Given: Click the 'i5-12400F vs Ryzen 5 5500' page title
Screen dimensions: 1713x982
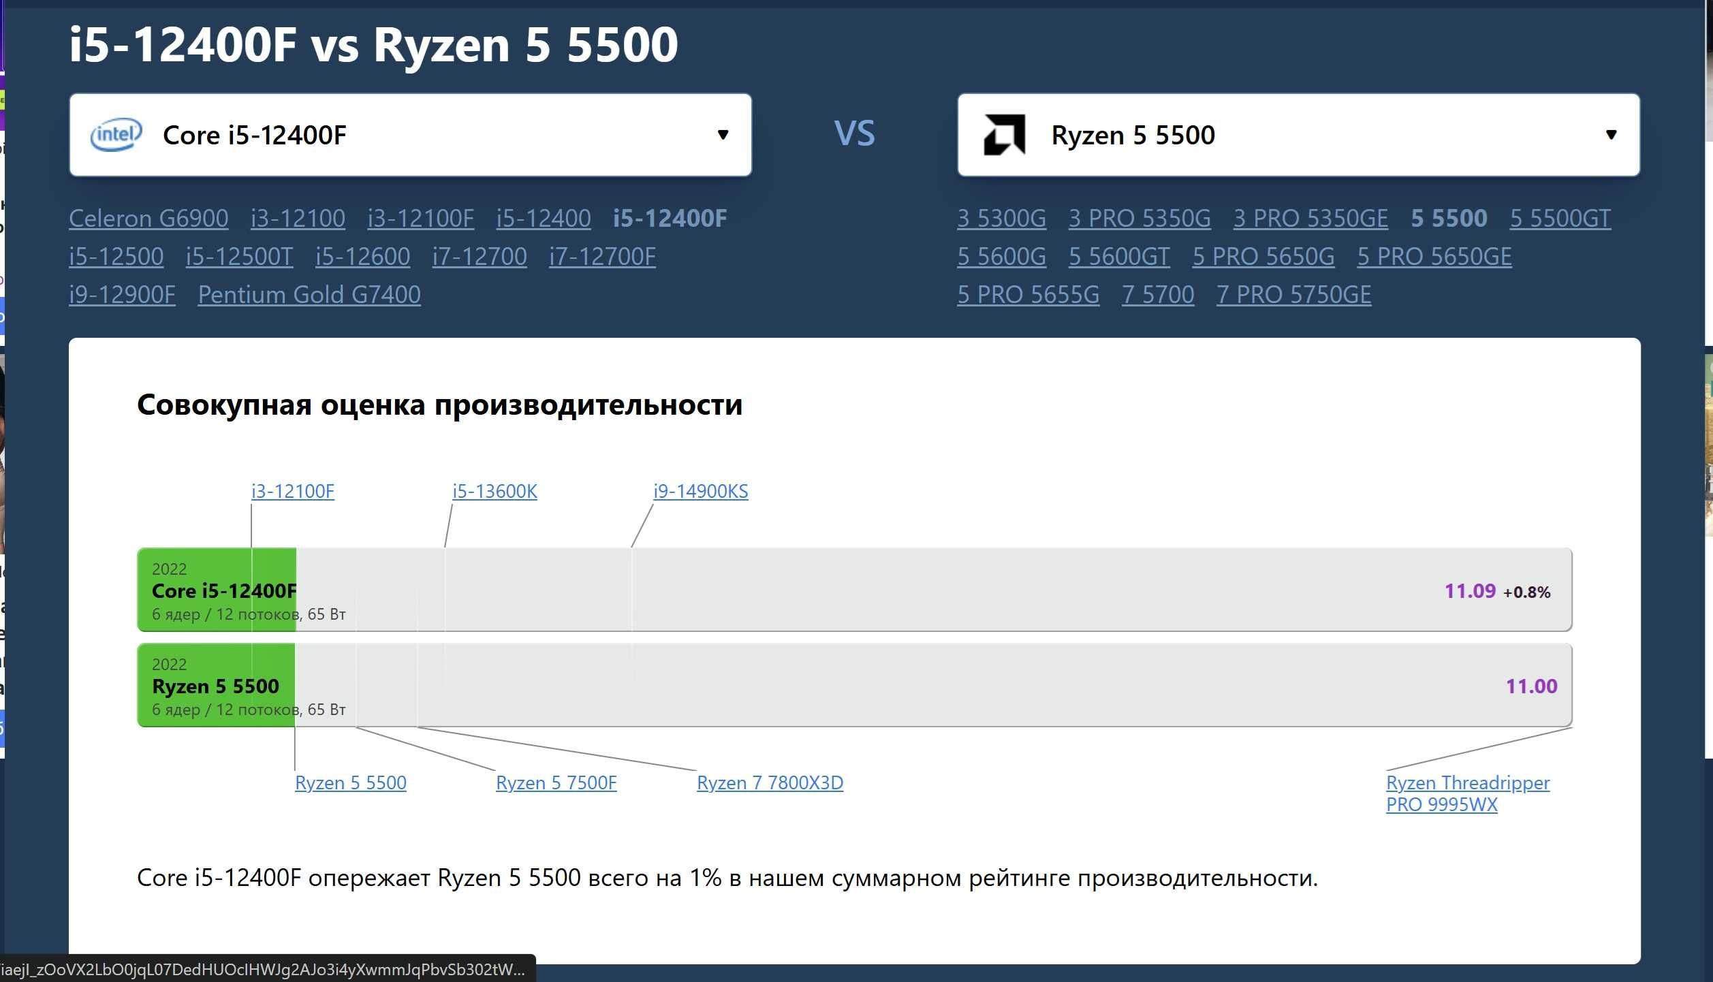Looking at the screenshot, I should click(373, 45).
